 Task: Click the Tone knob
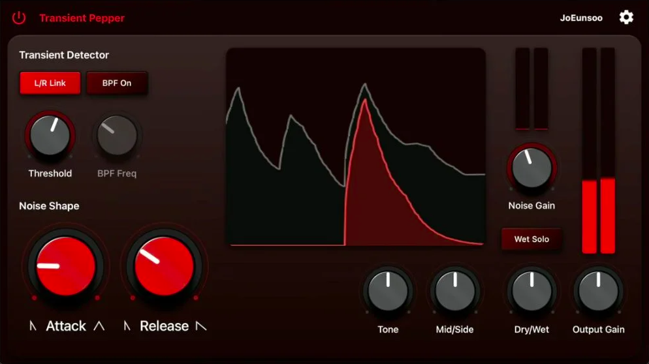point(388,292)
